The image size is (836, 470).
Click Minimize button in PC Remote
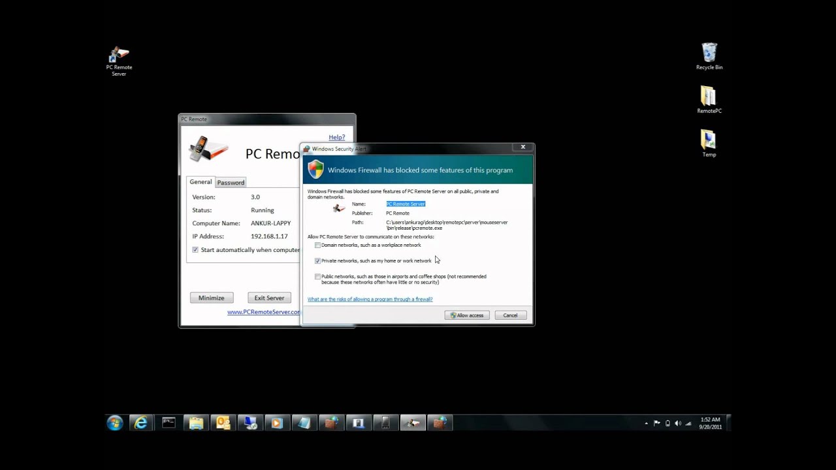pyautogui.click(x=211, y=298)
